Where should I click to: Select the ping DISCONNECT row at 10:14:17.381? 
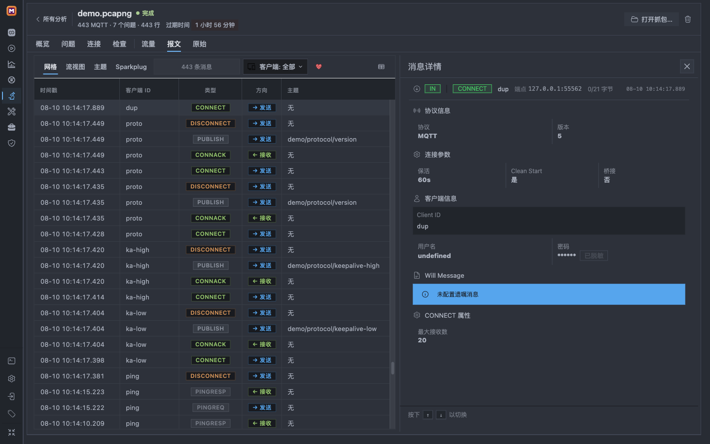pos(212,376)
